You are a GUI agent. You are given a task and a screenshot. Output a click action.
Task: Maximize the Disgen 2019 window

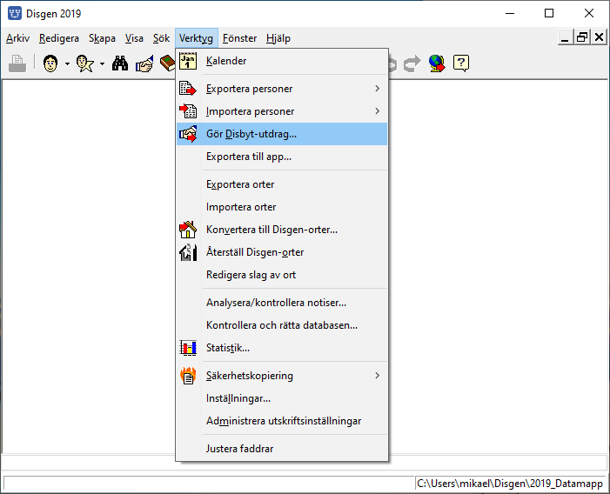pos(549,13)
